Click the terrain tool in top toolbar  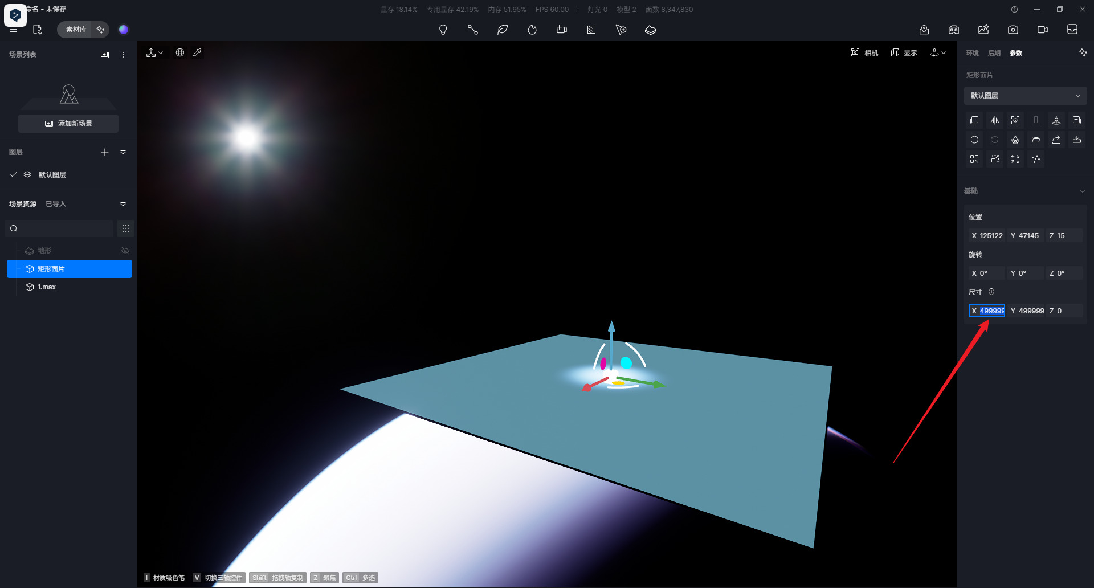[650, 30]
